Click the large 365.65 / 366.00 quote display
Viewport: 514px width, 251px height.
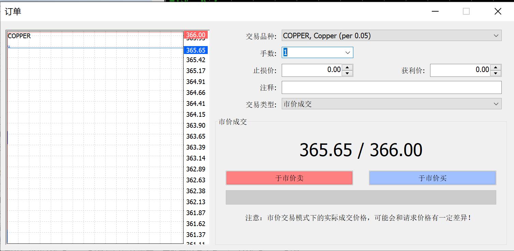coord(361,149)
